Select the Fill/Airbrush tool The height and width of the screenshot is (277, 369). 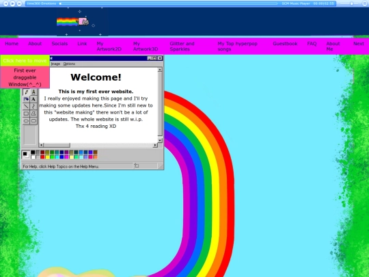(26, 99)
